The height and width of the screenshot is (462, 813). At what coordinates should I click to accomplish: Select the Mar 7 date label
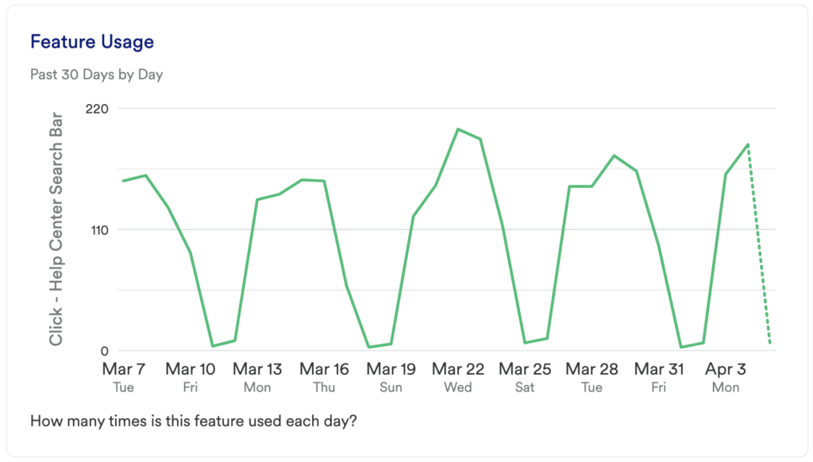click(124, 369)
